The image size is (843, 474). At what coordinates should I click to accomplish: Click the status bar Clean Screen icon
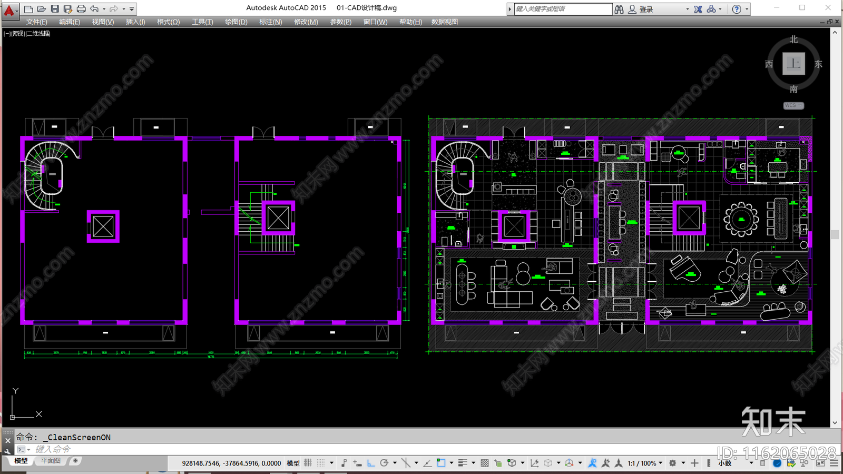click(820, 463)
